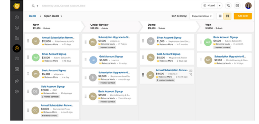
Task: Click email icon on $8,000 Annual Subscription card
Action: pyautogui.click(x=191, y=71)
